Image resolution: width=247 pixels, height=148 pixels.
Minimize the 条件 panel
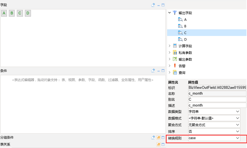159,71
